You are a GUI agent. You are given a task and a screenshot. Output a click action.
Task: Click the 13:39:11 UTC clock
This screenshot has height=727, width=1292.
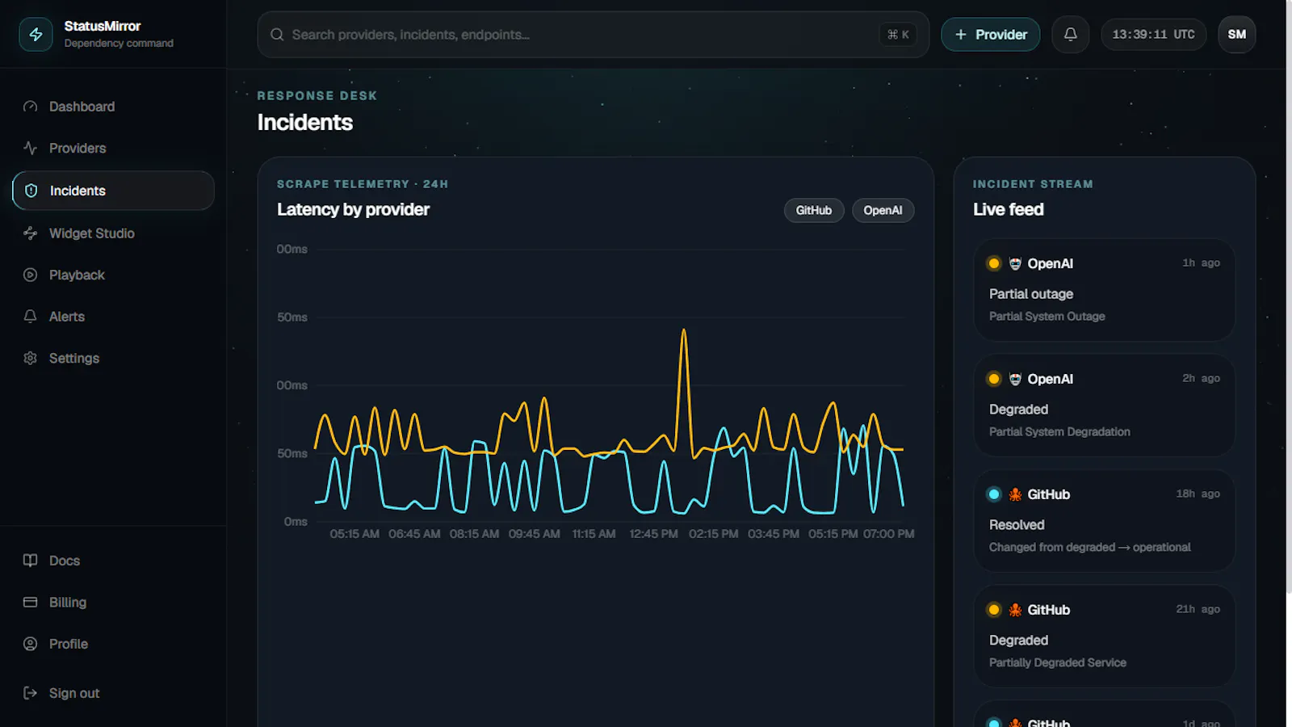point(1153,35)
